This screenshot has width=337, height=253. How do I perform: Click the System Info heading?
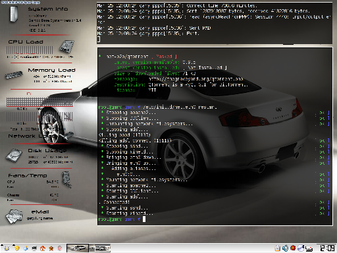tap(48, 9)
